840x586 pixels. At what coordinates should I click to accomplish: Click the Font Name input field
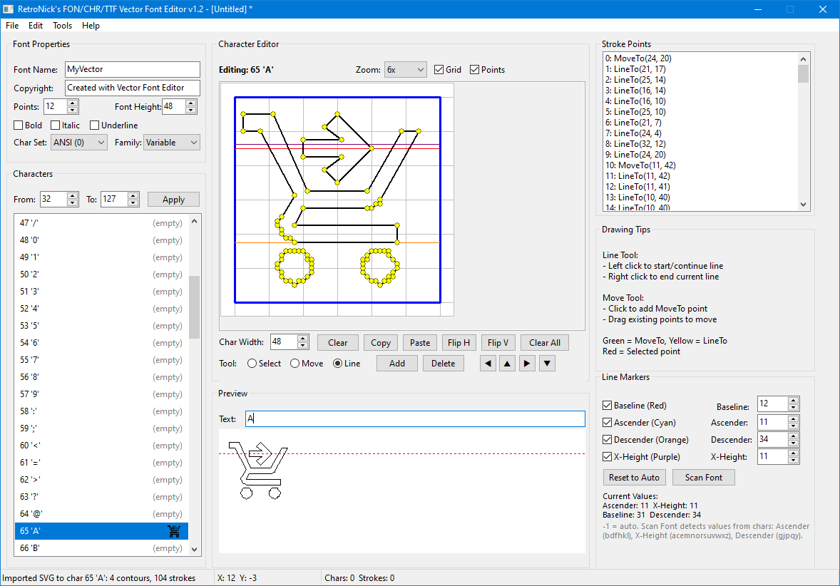click(x=132, y=70)
